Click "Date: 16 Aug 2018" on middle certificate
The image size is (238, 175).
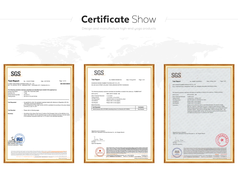pyautogui.click(x=131, y=80)
